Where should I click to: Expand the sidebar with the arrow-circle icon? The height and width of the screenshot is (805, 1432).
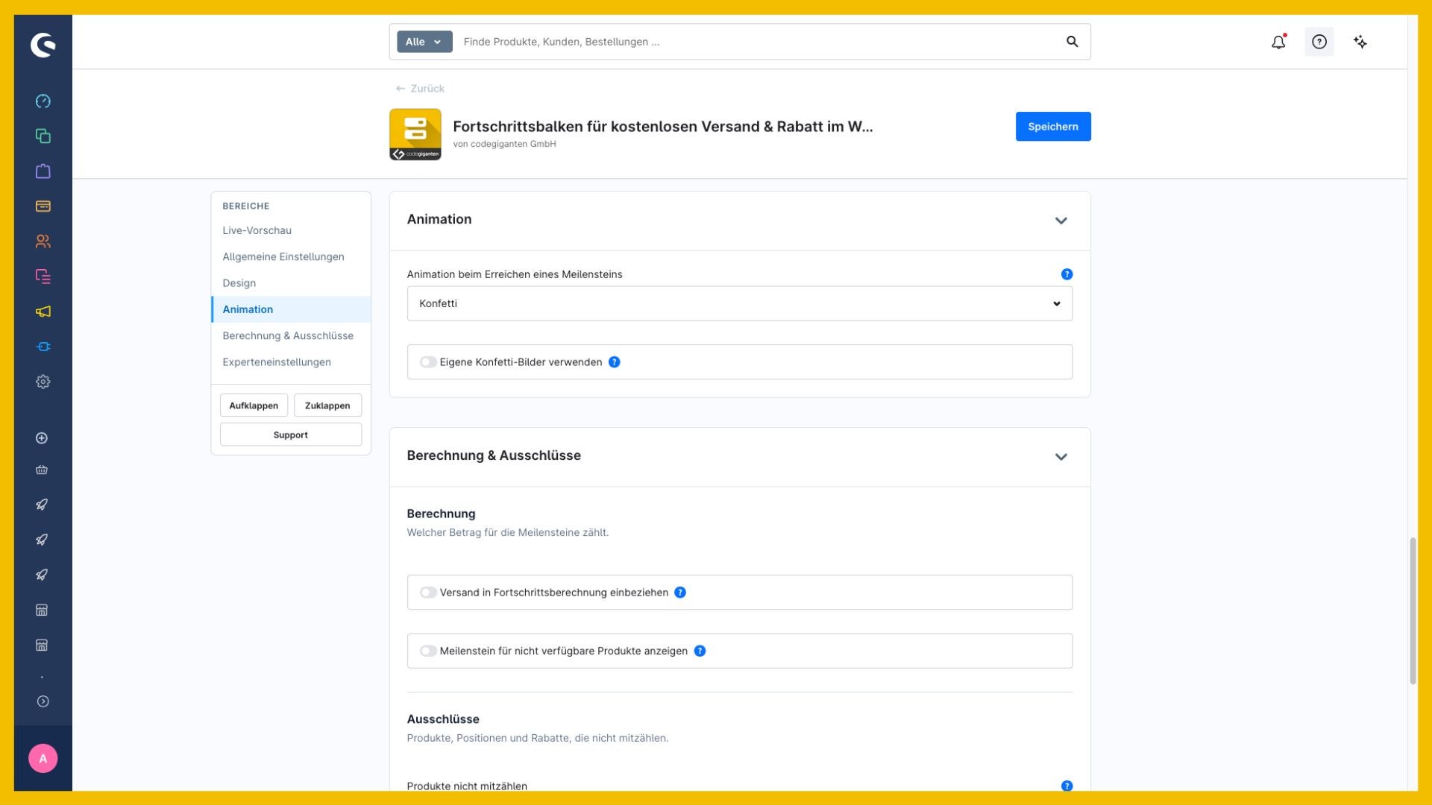pyautogui.click(x=43, y=701)
